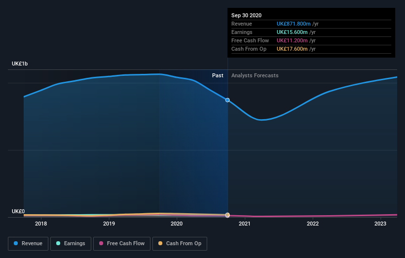
Task: Click the UK£871.800m revenue value
Action: [x=294, y=24]
